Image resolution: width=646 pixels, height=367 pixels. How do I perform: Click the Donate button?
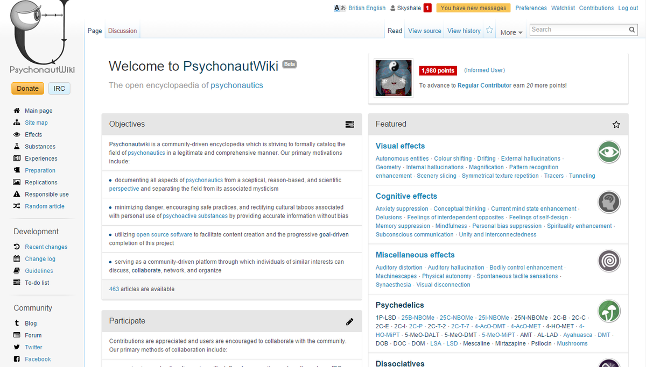pos(27,88)
